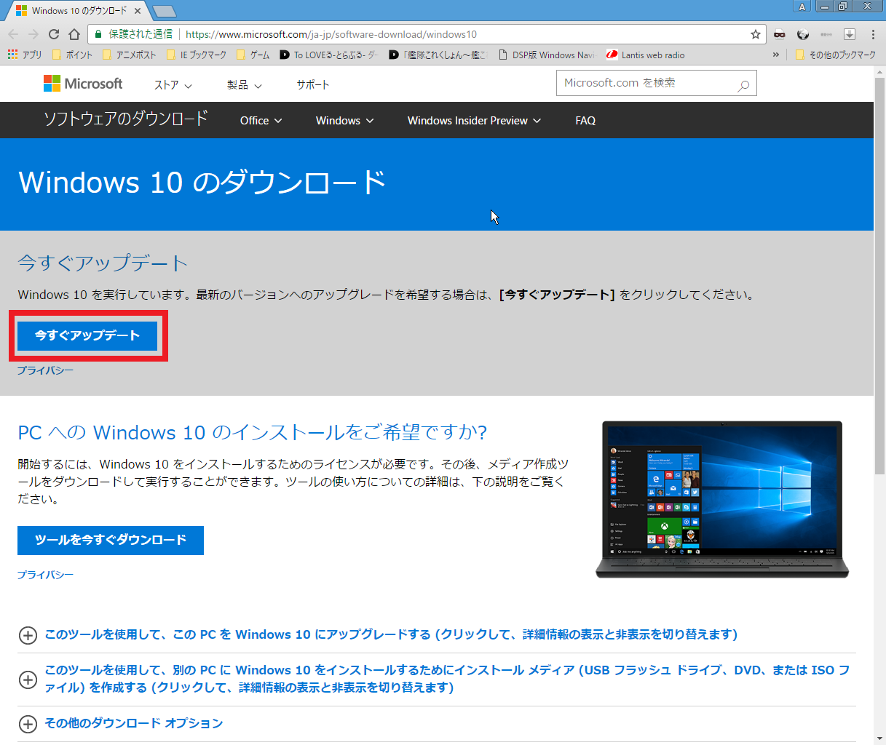Open プライバシー link under the update button
This screenshot has width=886, height=745.
45,370
